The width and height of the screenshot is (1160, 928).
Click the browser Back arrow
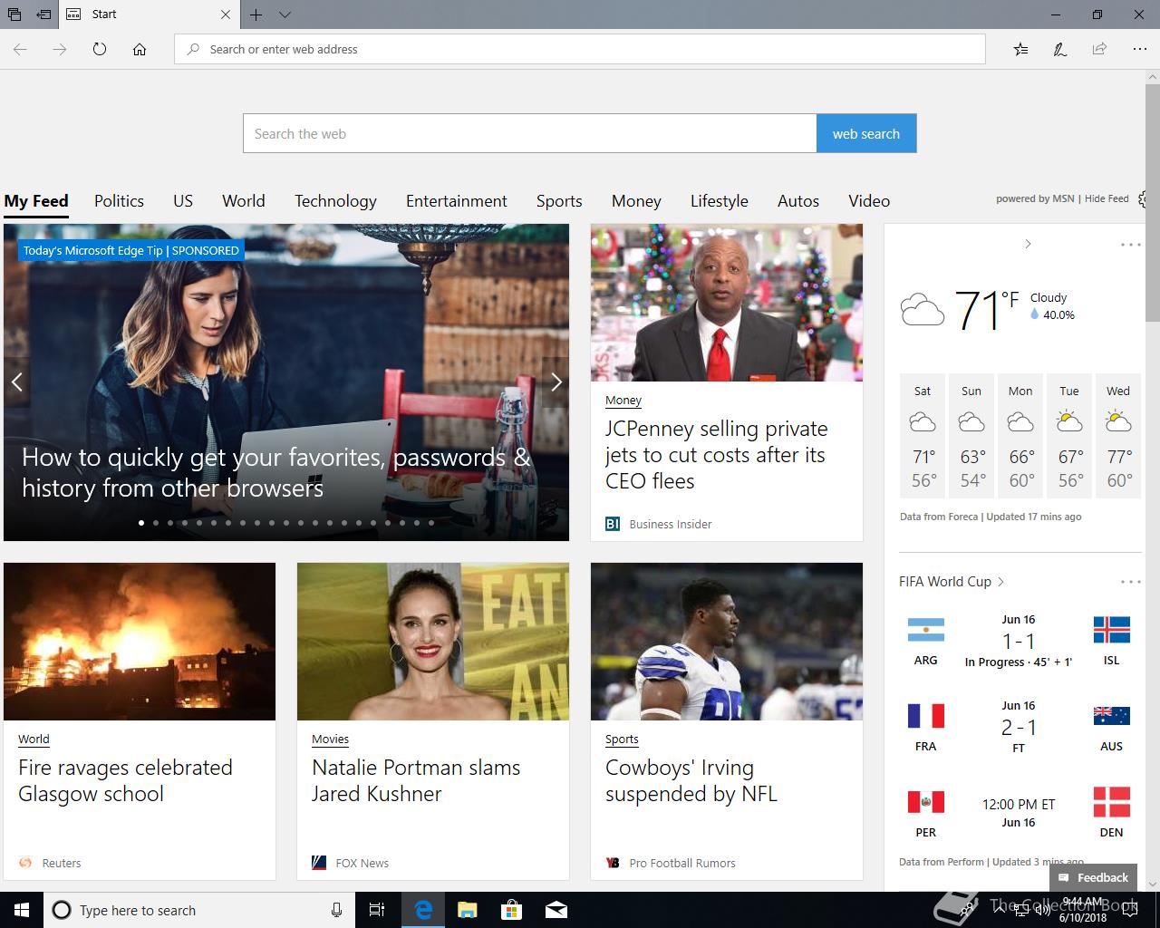[x=20, y=49]
